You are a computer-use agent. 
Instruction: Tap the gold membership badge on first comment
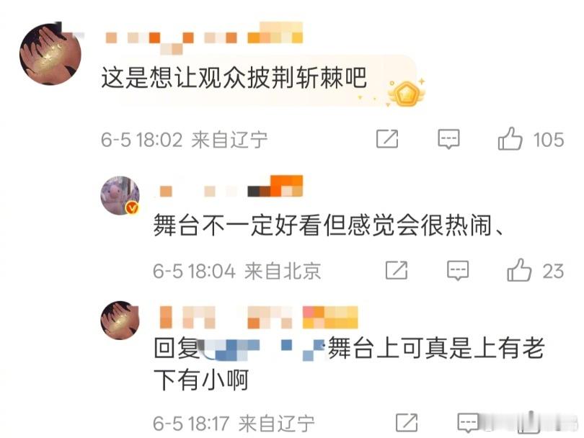point(406,93)
